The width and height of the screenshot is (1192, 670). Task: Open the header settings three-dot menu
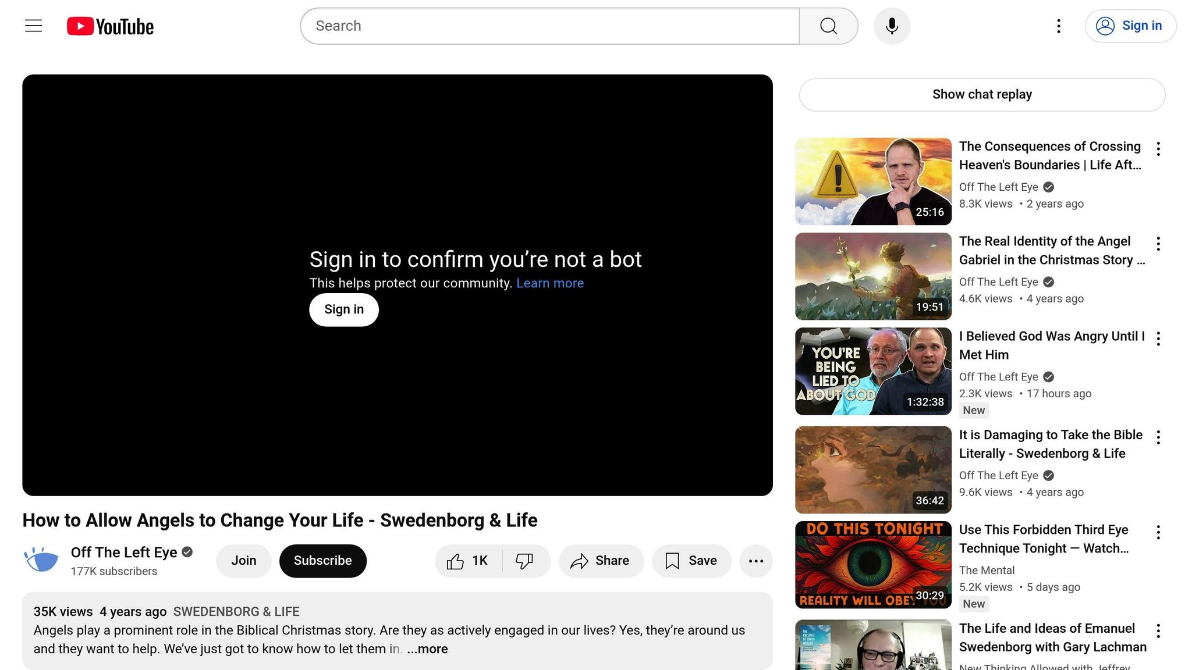coord(1059,26)
